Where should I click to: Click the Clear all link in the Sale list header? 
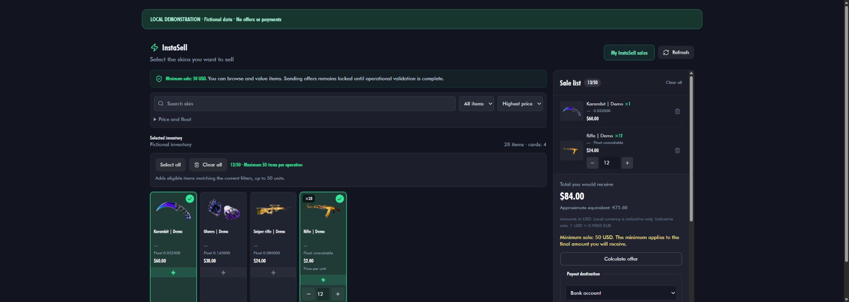tap(674, 82)
